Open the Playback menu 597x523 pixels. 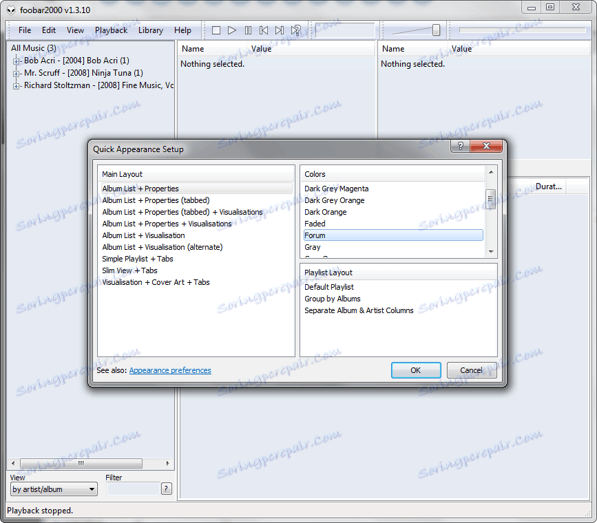[x=111, y=30]
